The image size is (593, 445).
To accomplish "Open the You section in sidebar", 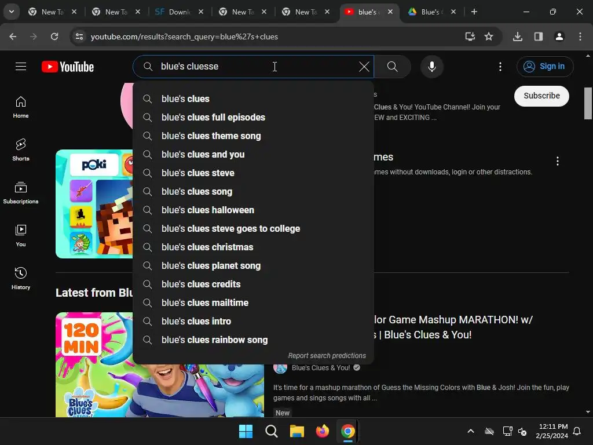I will (x=21, y=236).
